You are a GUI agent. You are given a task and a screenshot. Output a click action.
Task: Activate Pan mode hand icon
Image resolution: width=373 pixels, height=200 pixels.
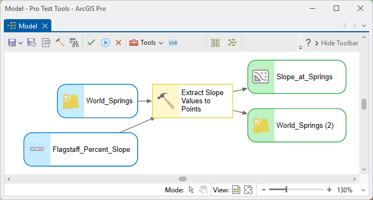(x=203, y=190)
